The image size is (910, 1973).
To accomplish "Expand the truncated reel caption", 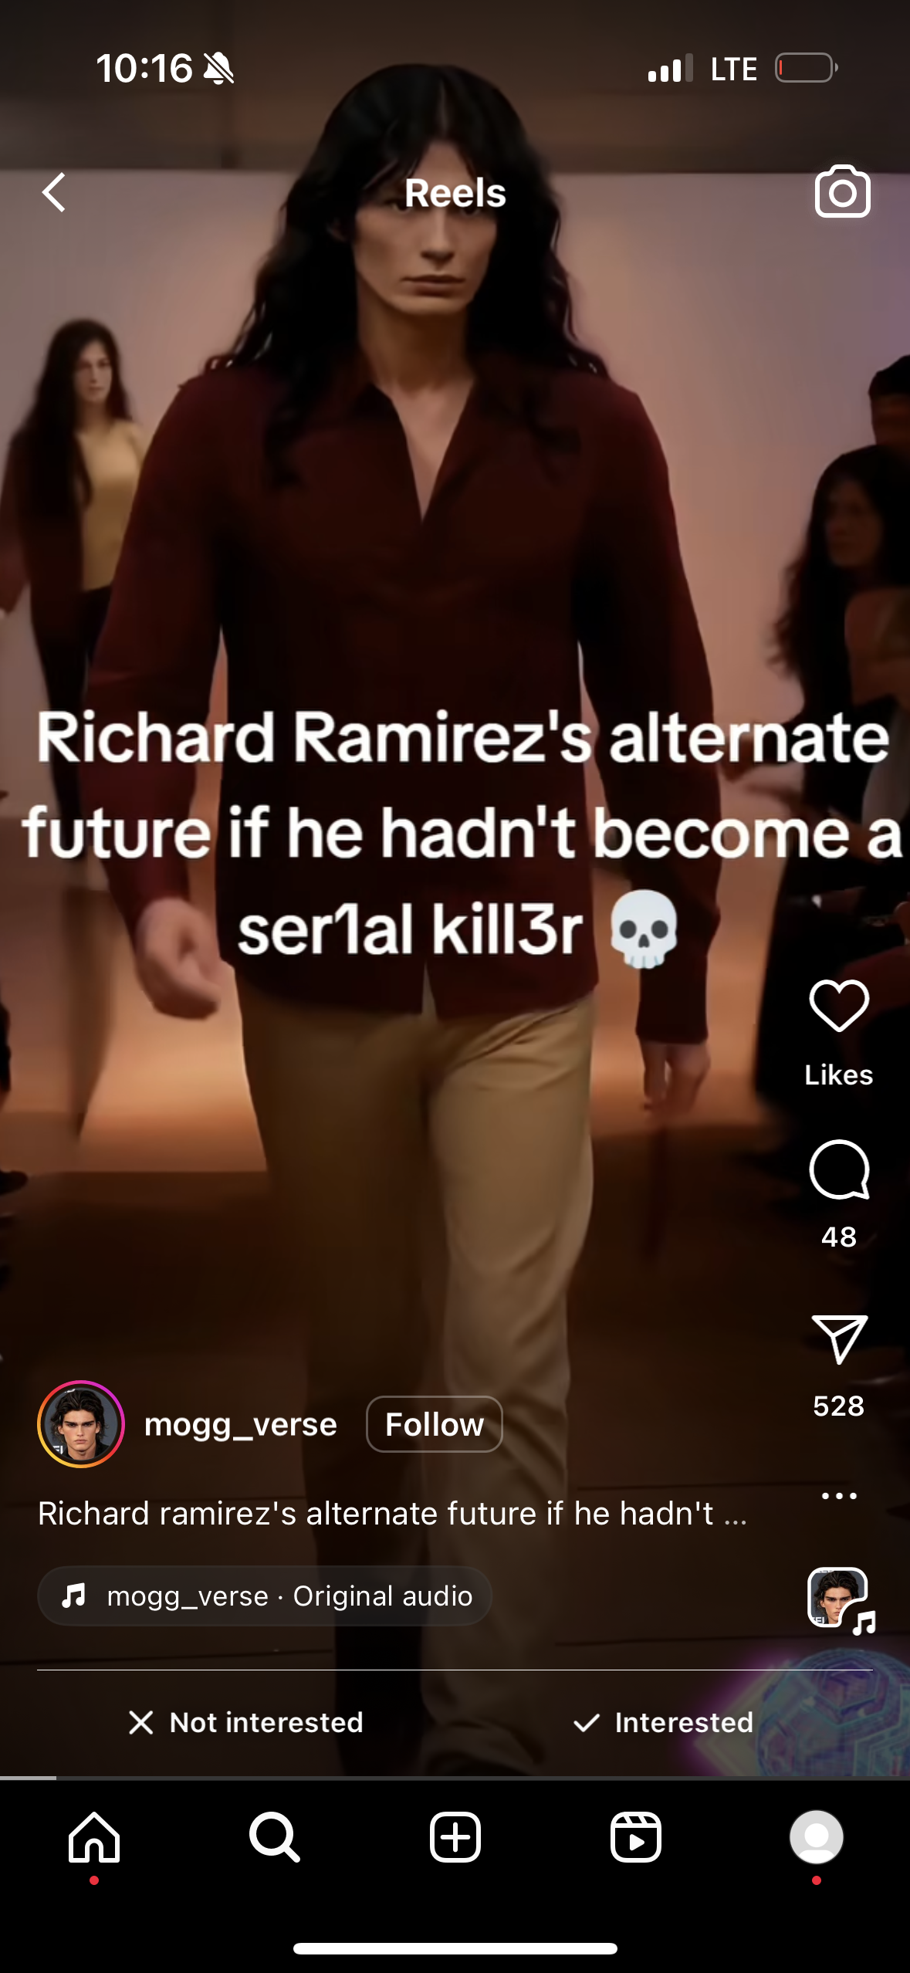I will pyautogui.click(x=392, y=1514).
